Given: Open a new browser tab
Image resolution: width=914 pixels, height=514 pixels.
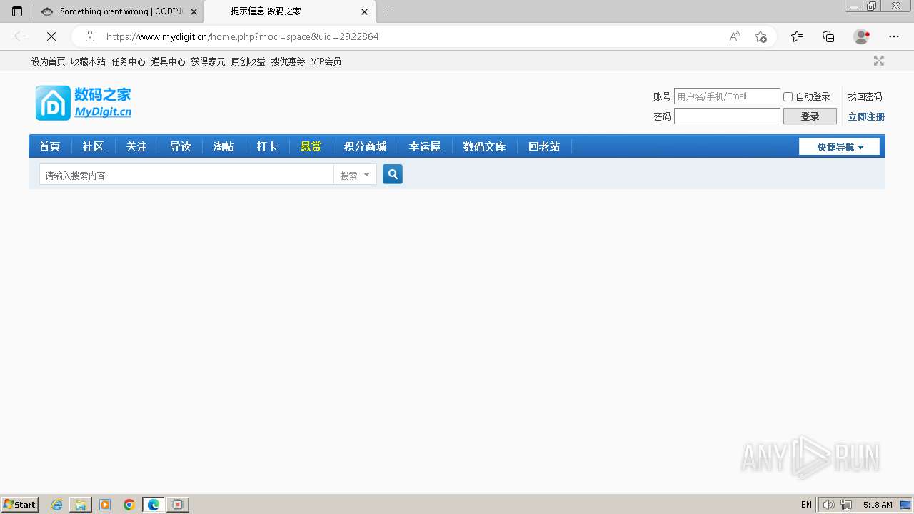Looking at the screenshot, I should coord(388,11).
